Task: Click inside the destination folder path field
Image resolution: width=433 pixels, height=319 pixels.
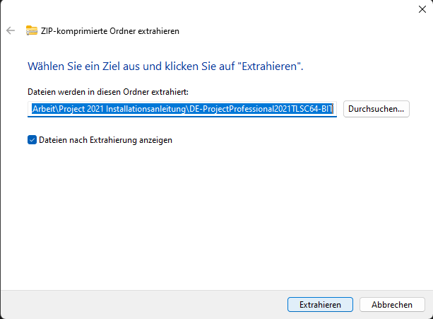Action: pyautogui.click(x=182, y=109)
